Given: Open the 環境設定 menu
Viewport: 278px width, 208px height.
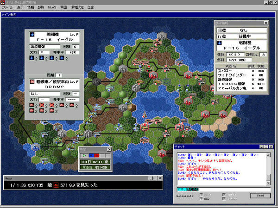Looking at the screenshot, I should (77, 7).
